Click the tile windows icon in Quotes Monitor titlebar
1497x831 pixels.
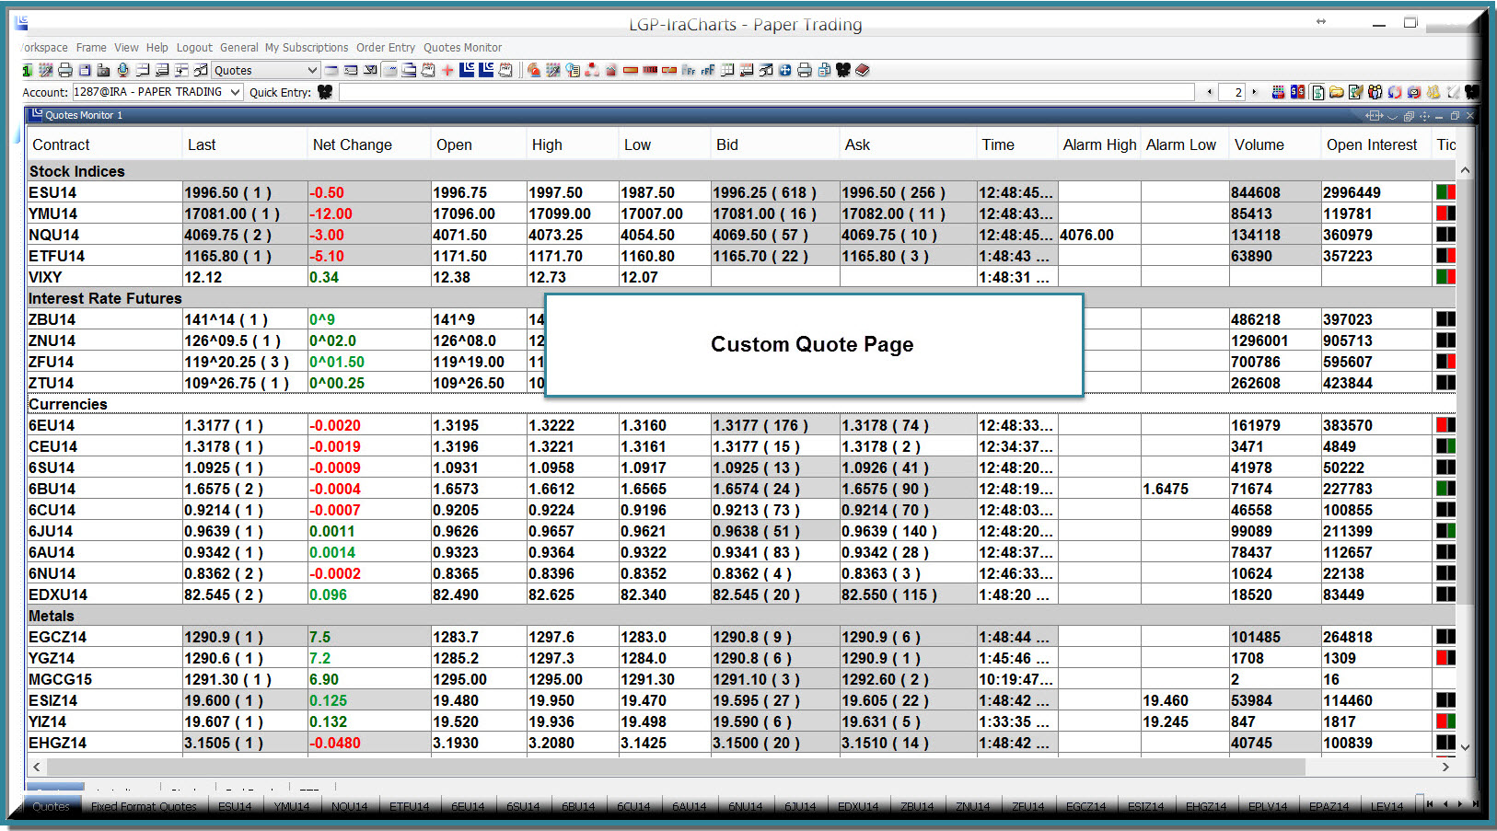click(1409, 116)
